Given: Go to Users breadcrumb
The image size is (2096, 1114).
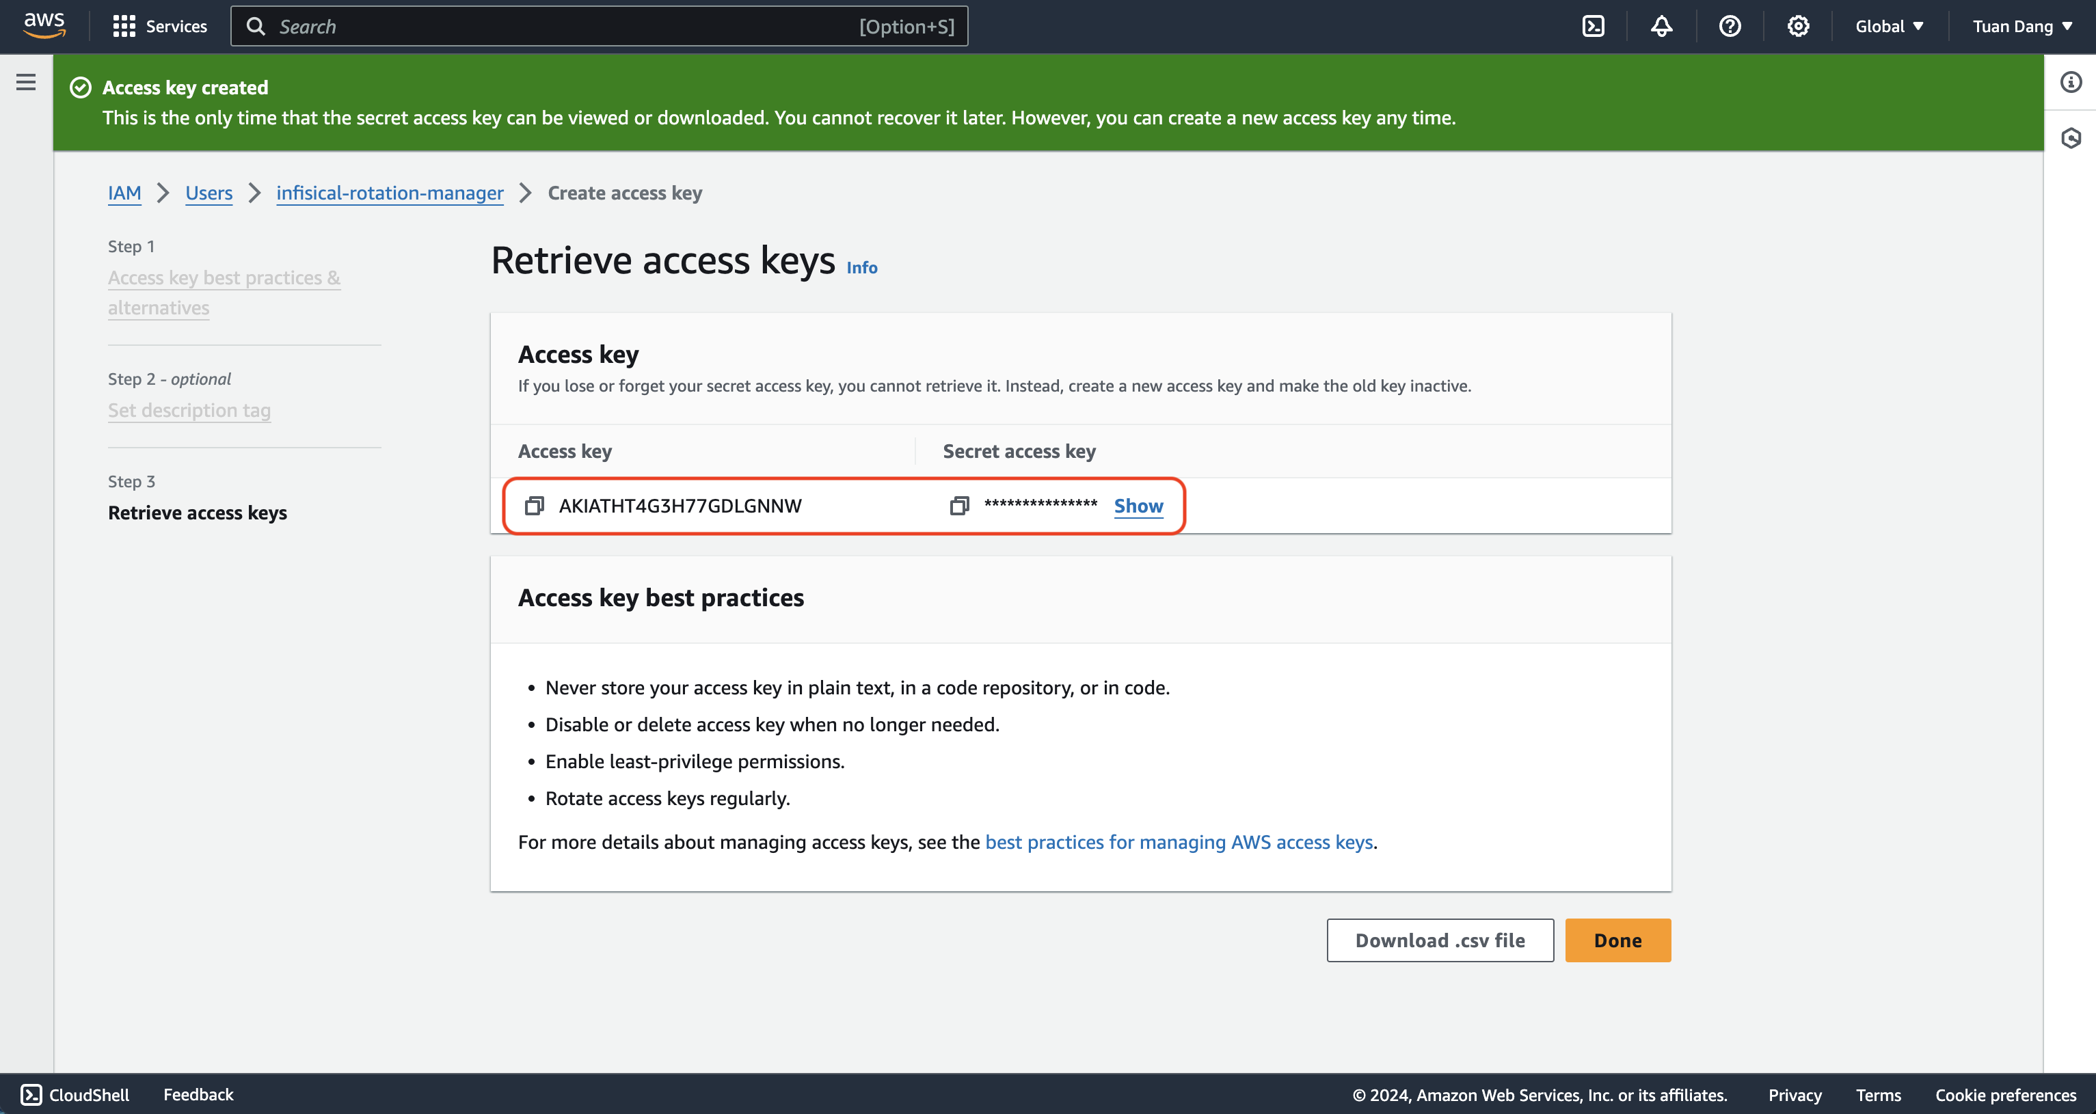Looking at the screenshot, I should coord(209,193).
